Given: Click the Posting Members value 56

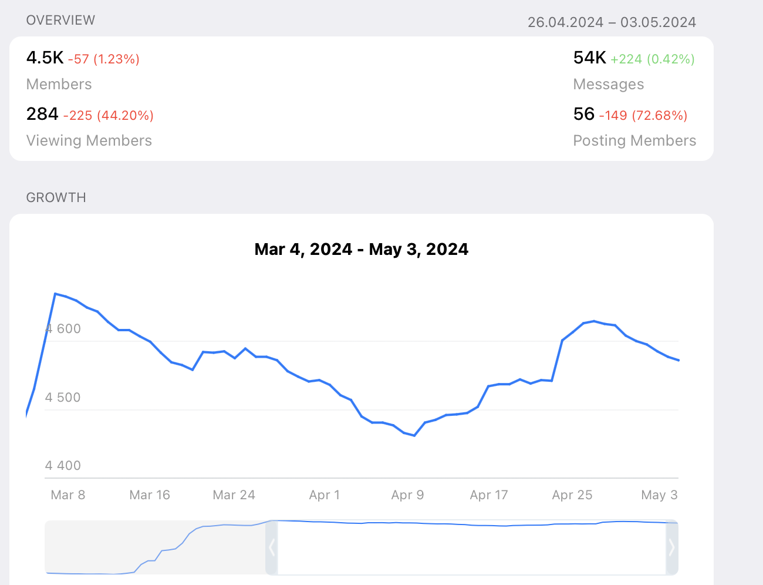Looking at the screenshot, I should pos(584,114).
